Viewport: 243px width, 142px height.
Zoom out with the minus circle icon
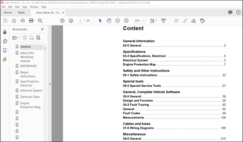point(118,21)
